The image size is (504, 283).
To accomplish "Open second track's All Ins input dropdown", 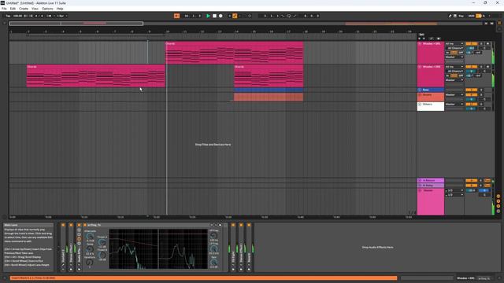I will [454, 67].
